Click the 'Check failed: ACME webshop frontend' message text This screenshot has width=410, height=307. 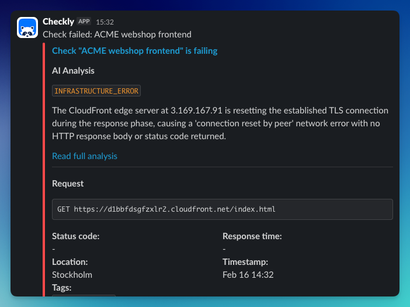point(118,33)
